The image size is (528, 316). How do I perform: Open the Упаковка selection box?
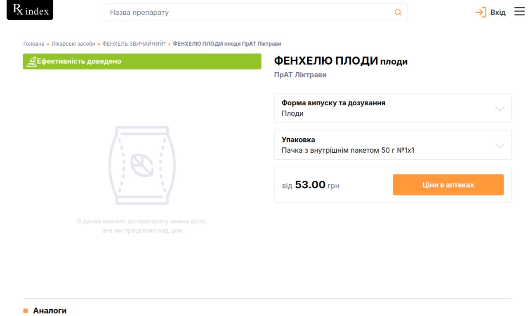[x=393, y=145]
